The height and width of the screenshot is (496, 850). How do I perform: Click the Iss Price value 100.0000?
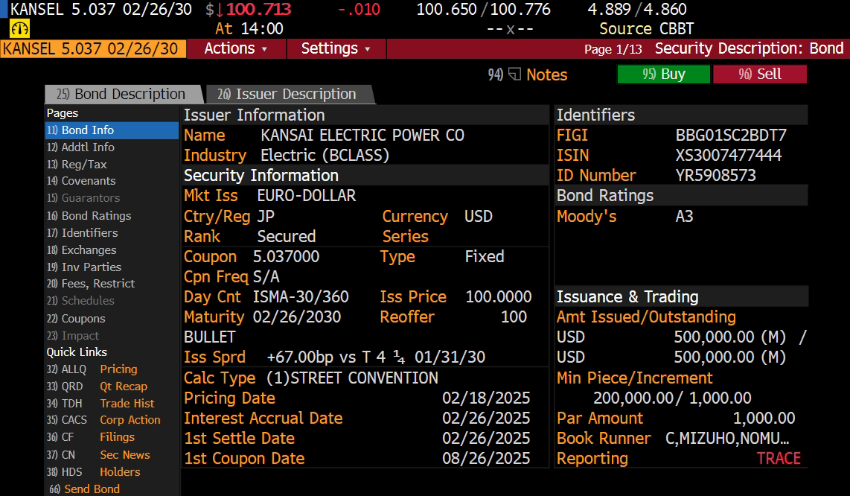tap(499, 297)
